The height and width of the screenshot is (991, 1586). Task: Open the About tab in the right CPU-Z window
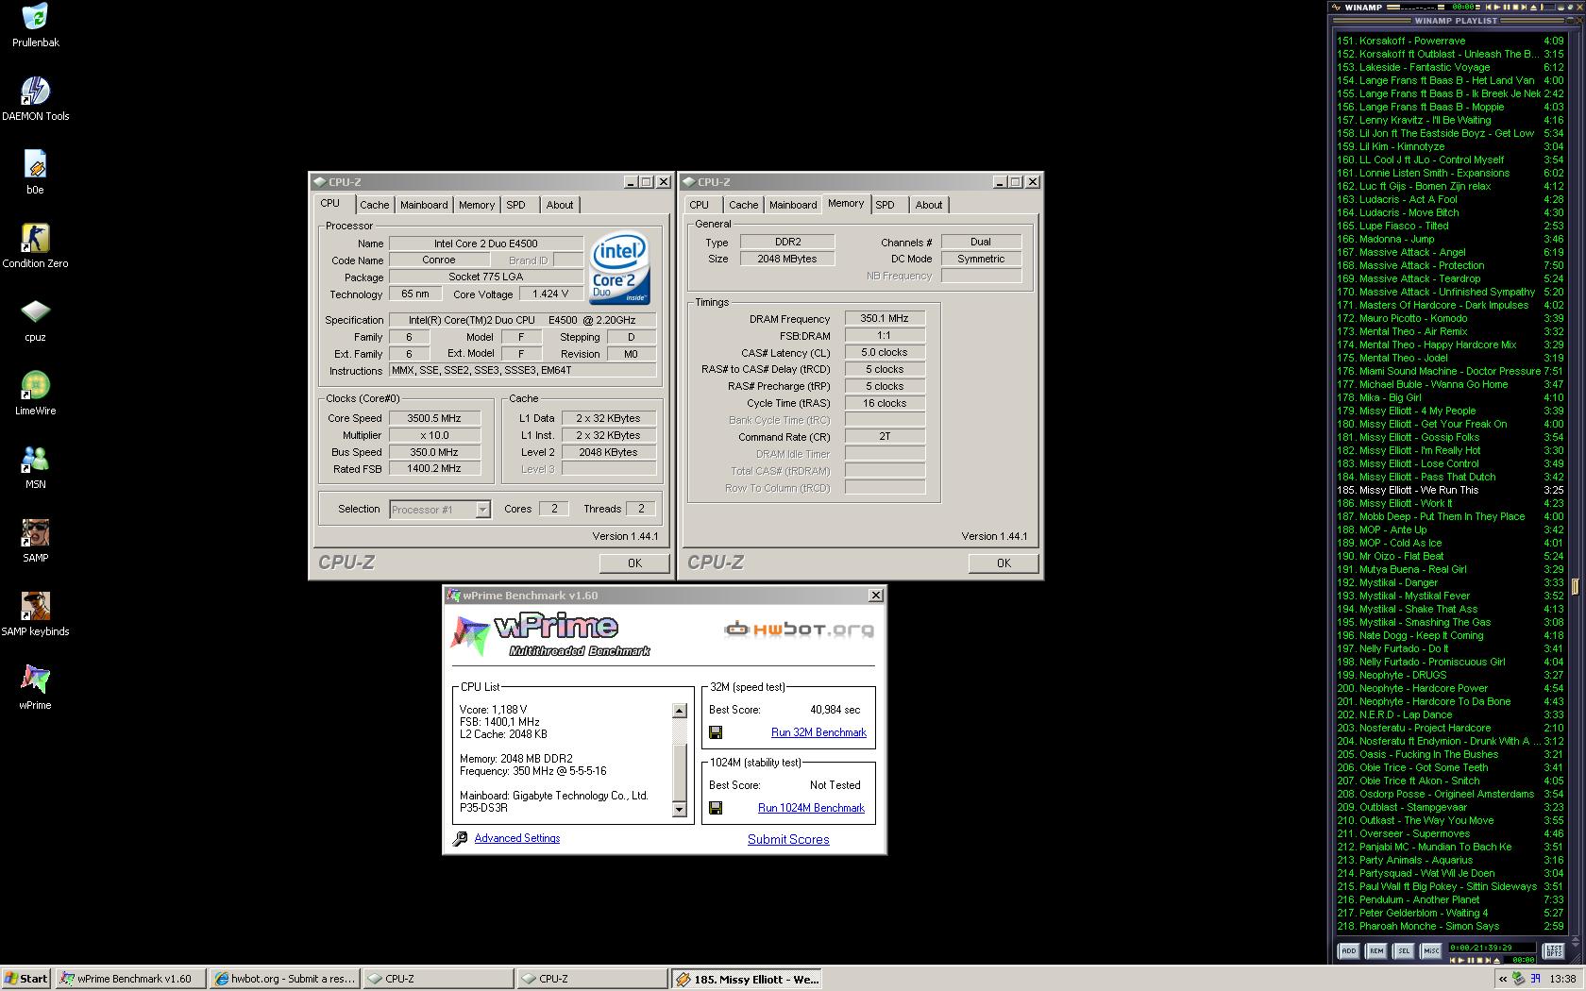(929, 205)
